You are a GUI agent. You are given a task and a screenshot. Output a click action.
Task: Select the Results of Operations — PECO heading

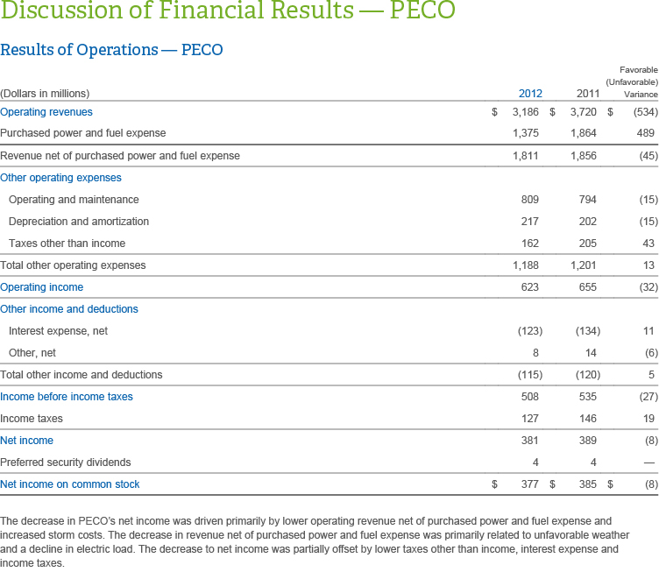point(111,50)
